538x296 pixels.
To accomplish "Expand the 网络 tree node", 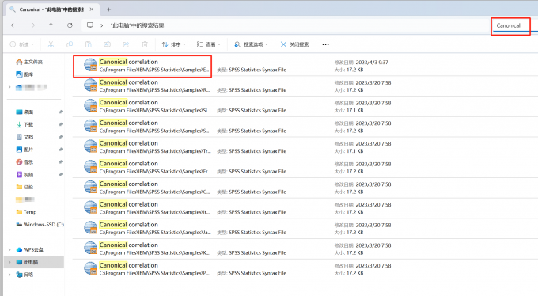I will click(9, 275).
